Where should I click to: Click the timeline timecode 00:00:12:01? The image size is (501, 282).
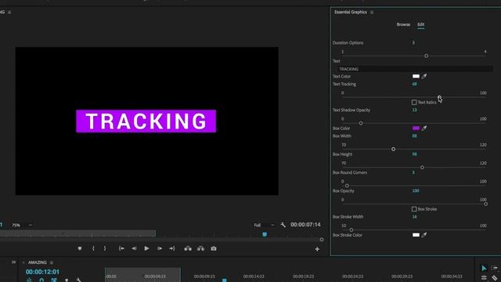point(42,272)
